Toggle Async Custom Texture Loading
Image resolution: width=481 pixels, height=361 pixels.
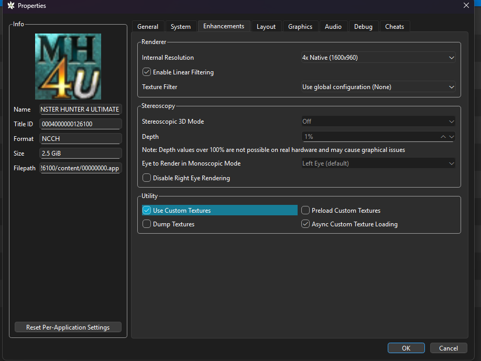305,224
